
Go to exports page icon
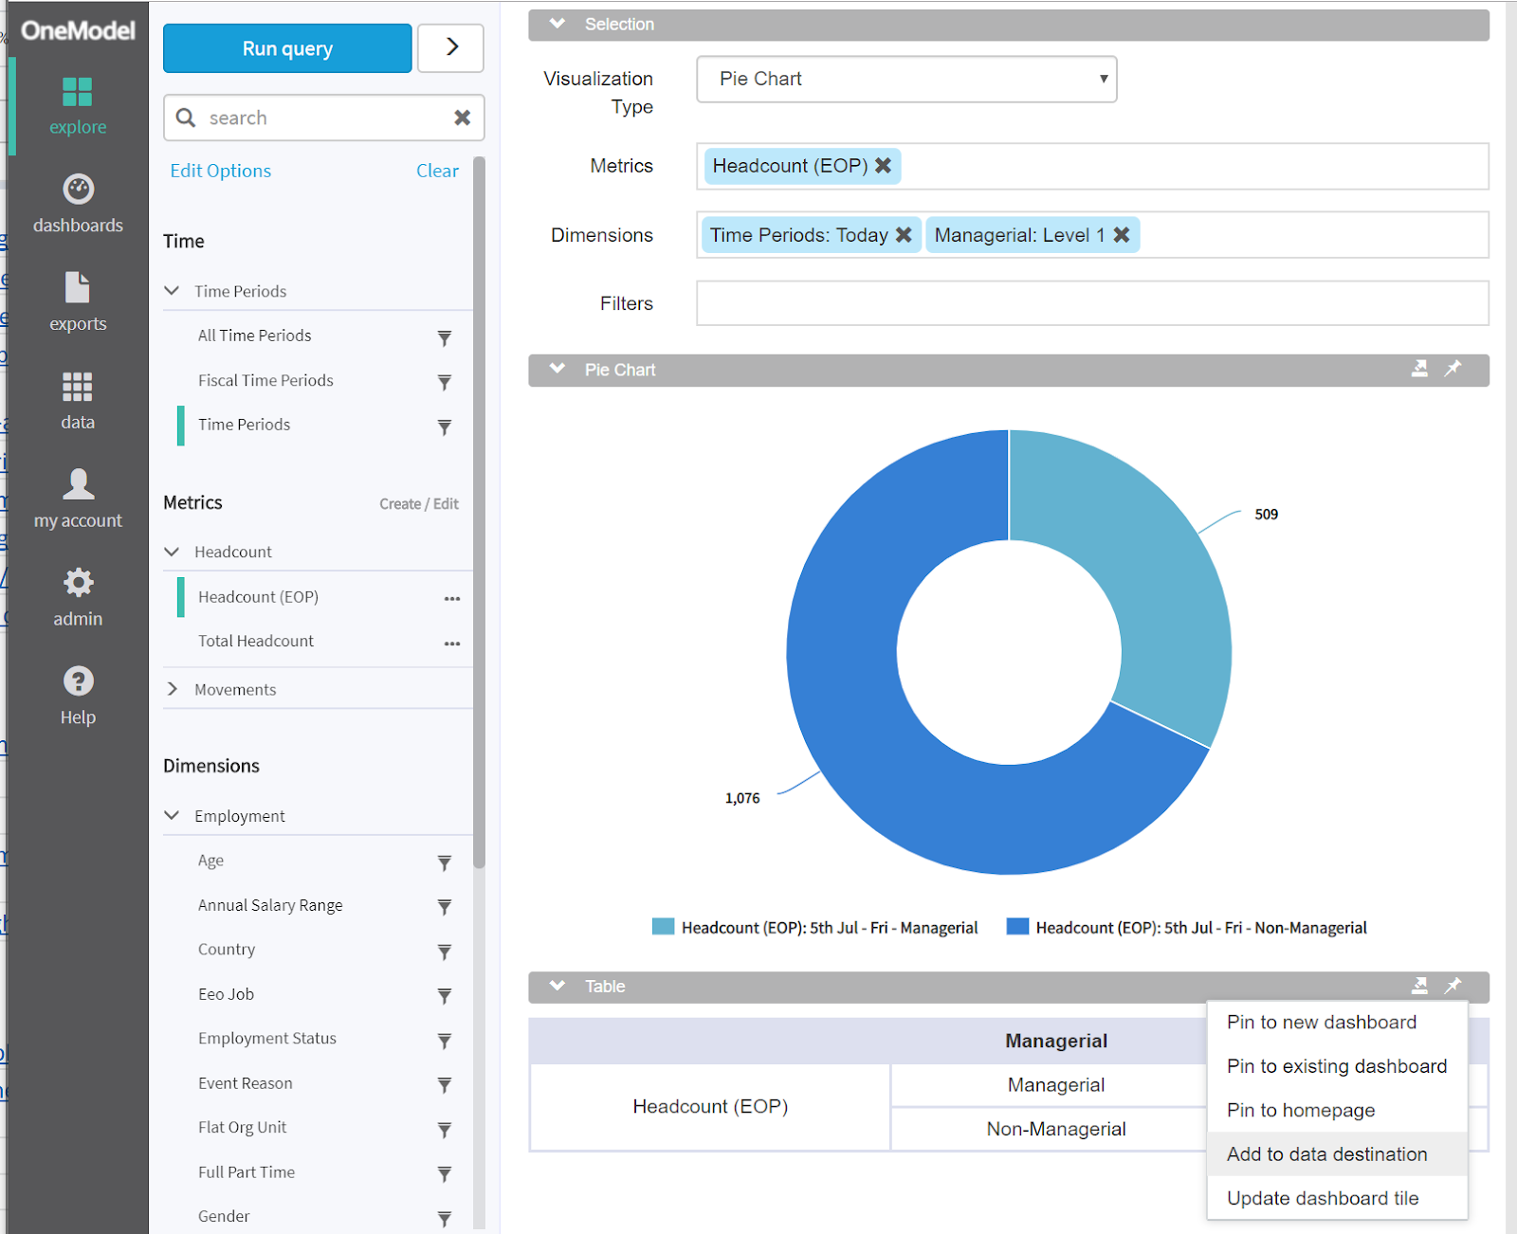click(77, 288)
